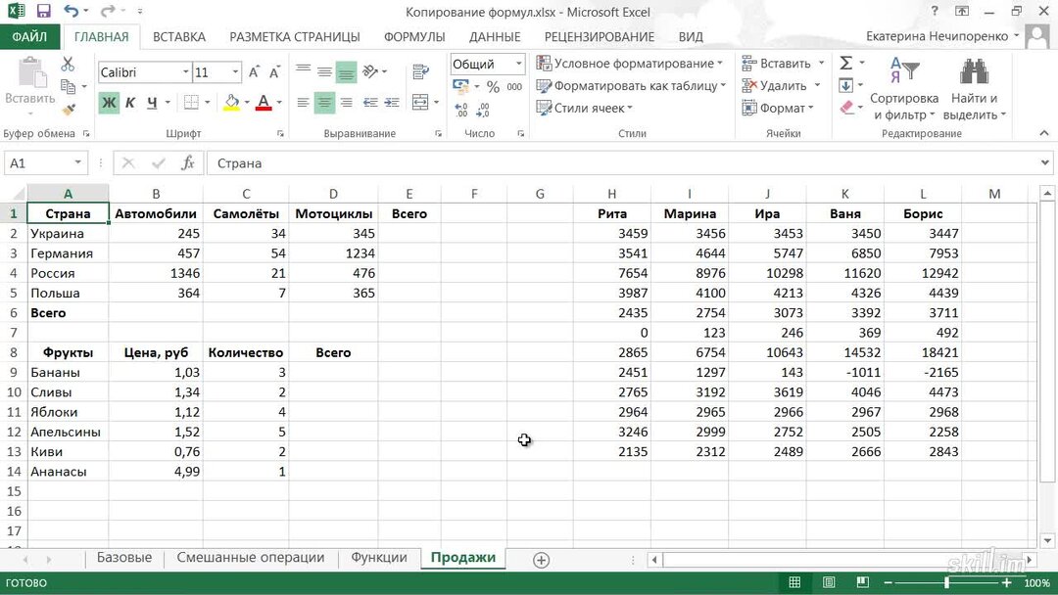Apply red font color A

coord(264,103)
